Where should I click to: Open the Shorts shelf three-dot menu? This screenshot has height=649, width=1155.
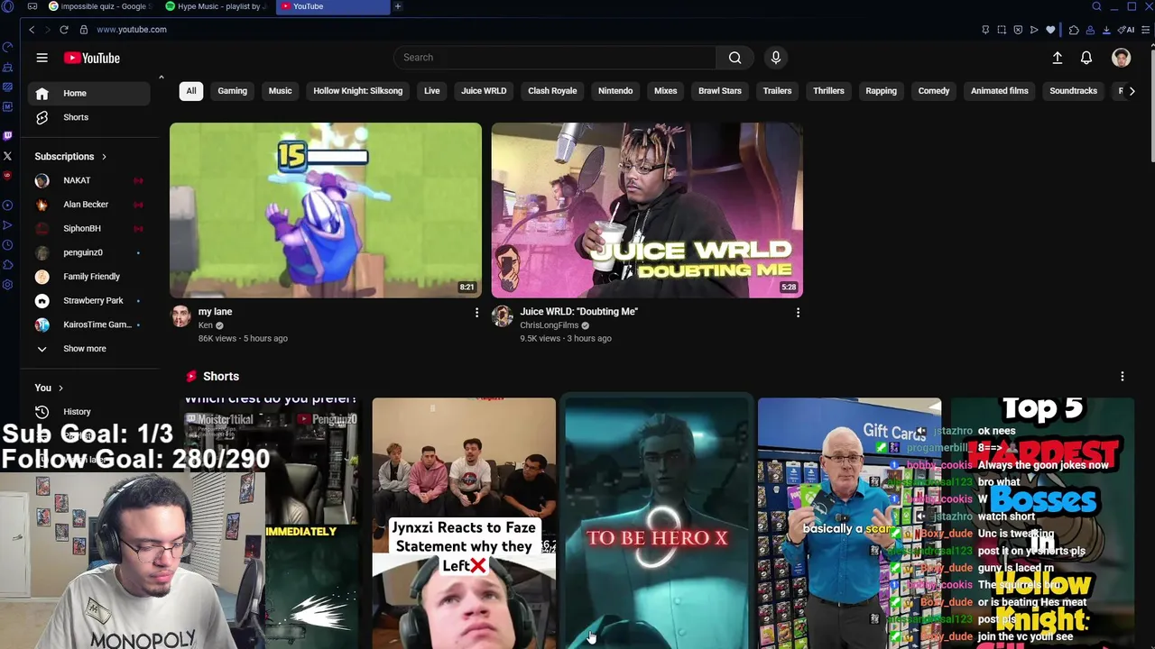tap(1123, 376)
